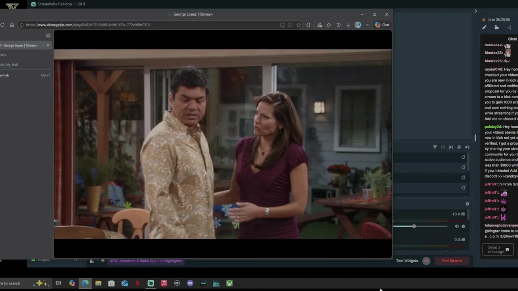This screenshot has height=291, width=518.
Task: Click Test Widgets button
Action: point(407,261)
